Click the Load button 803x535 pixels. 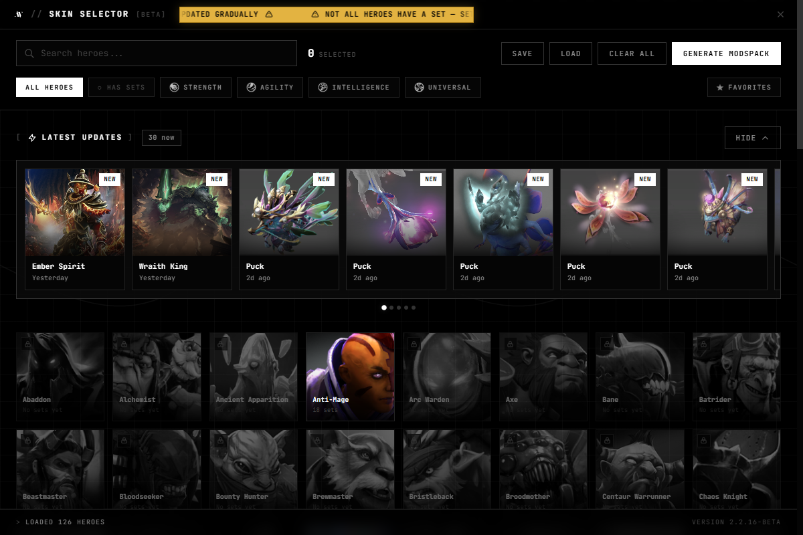pos(571,53)
